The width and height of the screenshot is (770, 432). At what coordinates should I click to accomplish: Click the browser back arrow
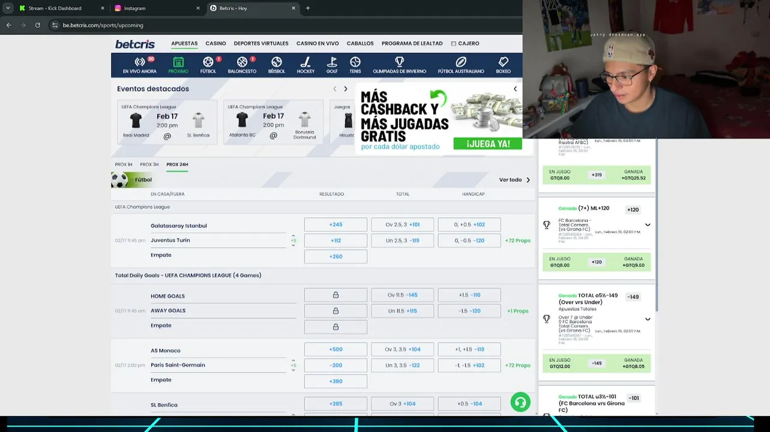click(x=8, y=25)
